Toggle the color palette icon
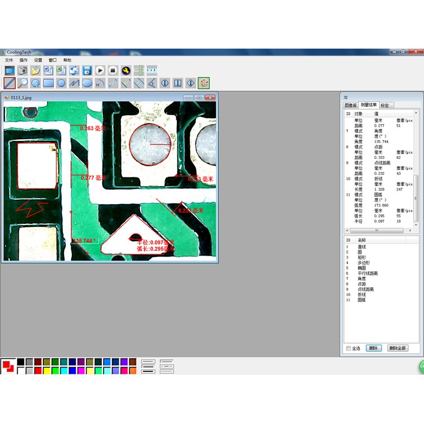 [204, 83]
